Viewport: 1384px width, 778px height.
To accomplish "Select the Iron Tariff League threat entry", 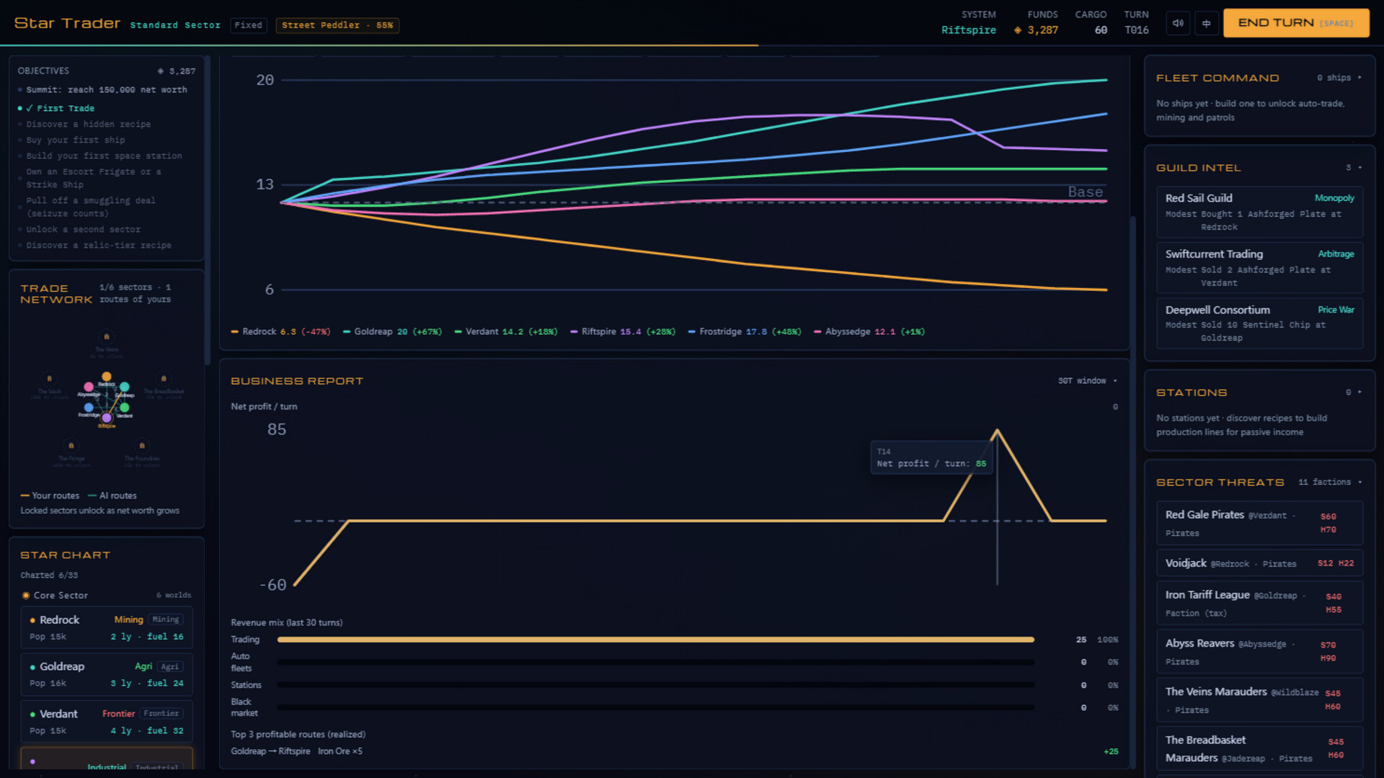I will click(1259, 603).
